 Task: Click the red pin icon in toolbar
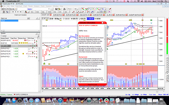coord(110,9)
